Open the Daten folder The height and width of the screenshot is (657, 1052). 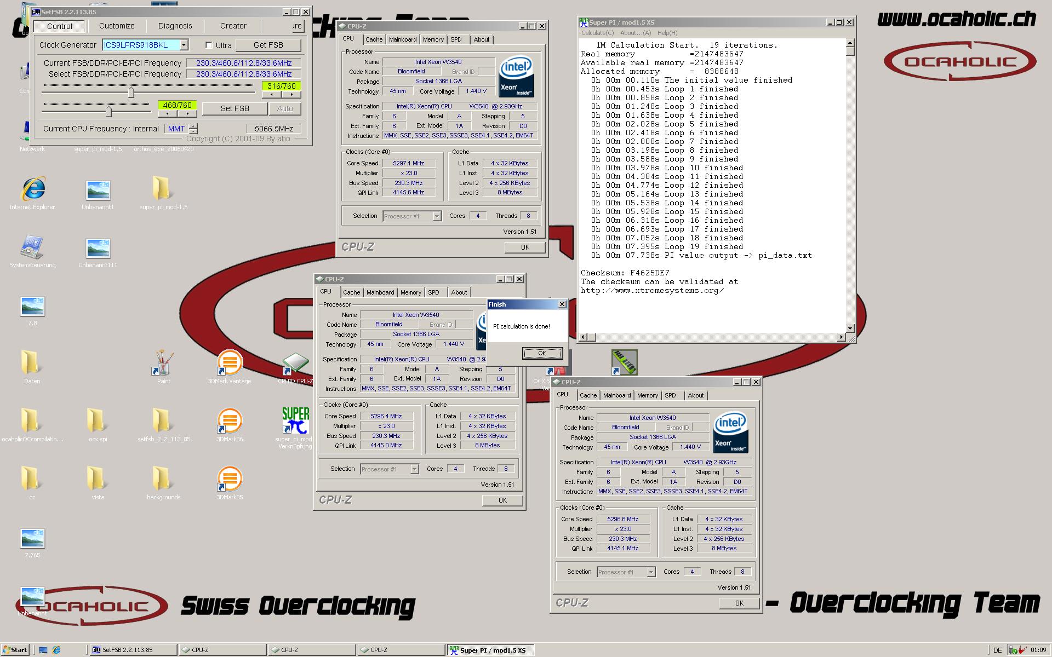click(31, 362)
